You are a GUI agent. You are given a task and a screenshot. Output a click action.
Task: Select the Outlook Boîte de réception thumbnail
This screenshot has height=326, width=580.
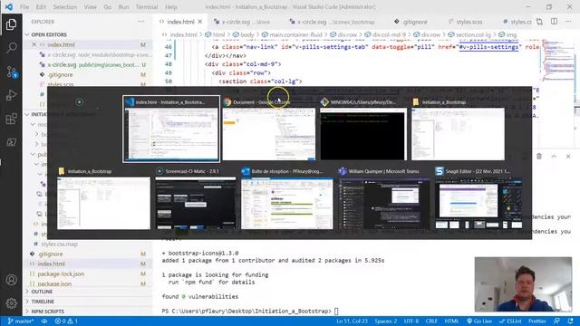[x=287, y=198]
